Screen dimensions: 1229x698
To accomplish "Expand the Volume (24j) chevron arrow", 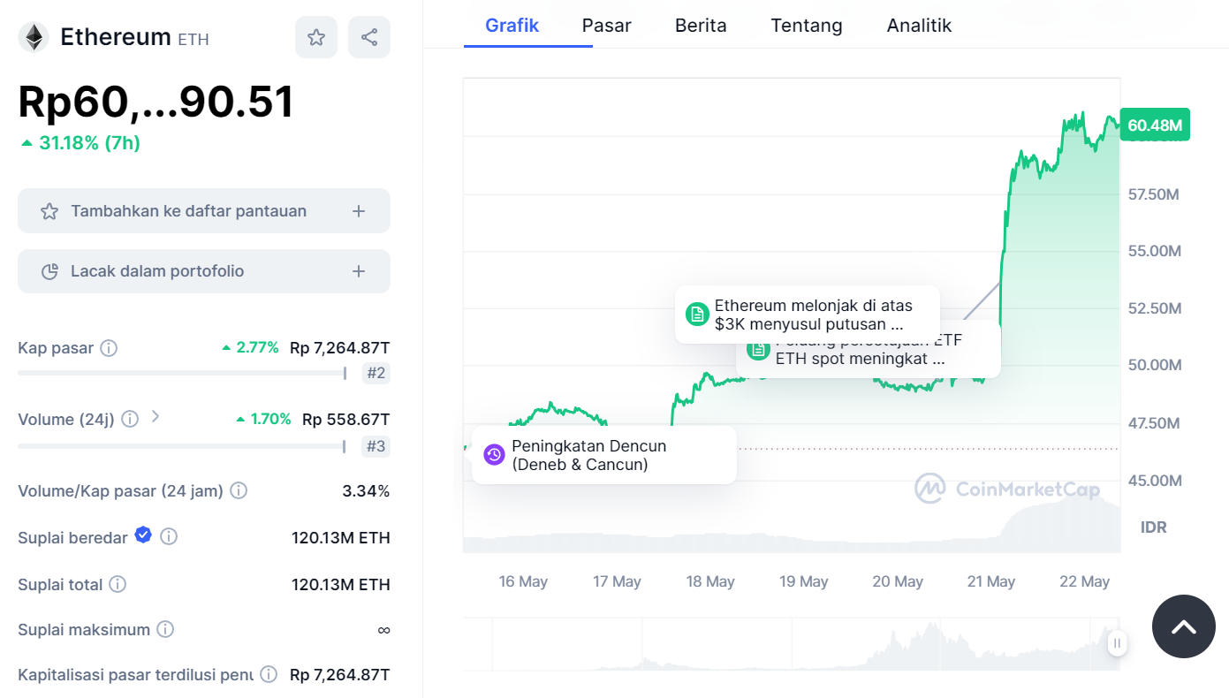I will [156, 416].
